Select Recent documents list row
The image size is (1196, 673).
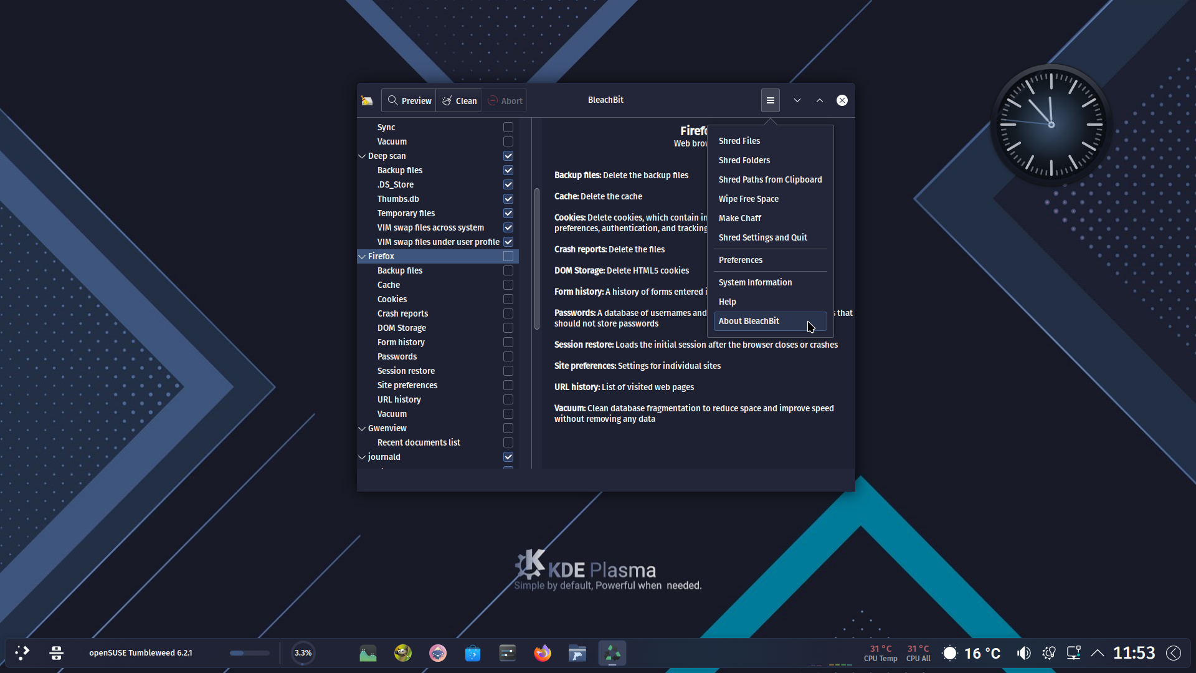point(438,442)
